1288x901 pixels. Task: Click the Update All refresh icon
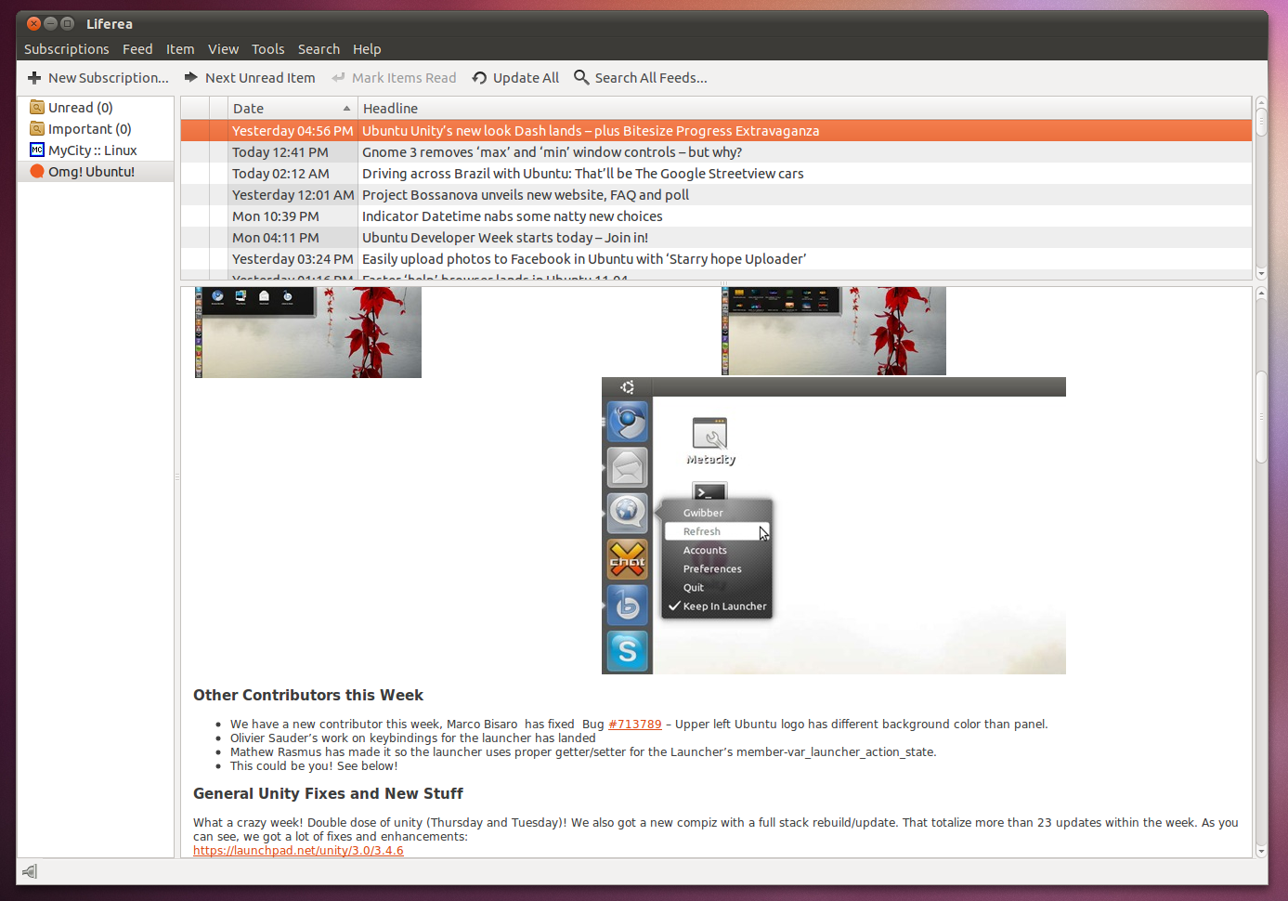[x=479, y=78]
